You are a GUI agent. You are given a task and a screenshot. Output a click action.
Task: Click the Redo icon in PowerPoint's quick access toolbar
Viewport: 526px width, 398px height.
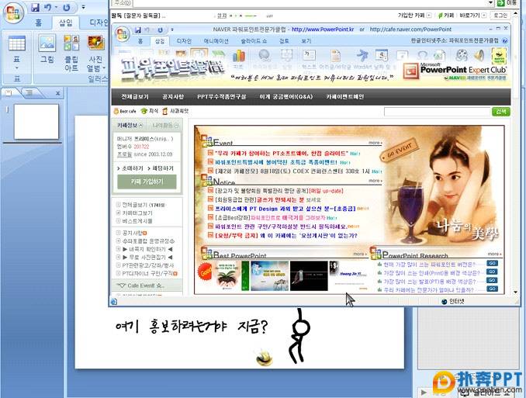tap(66, 8)
